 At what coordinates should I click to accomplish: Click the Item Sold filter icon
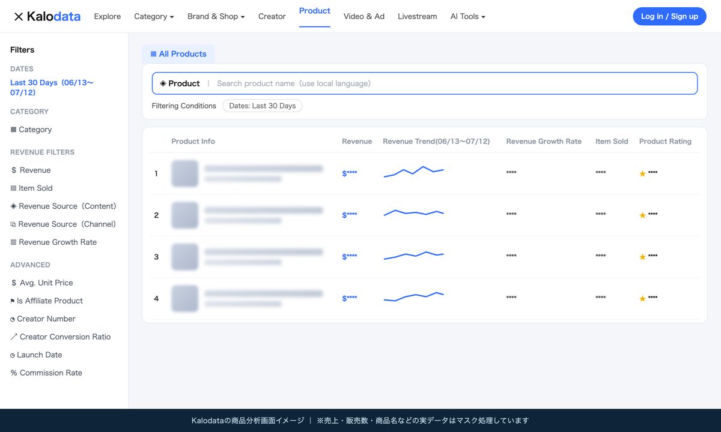point(13,188)
